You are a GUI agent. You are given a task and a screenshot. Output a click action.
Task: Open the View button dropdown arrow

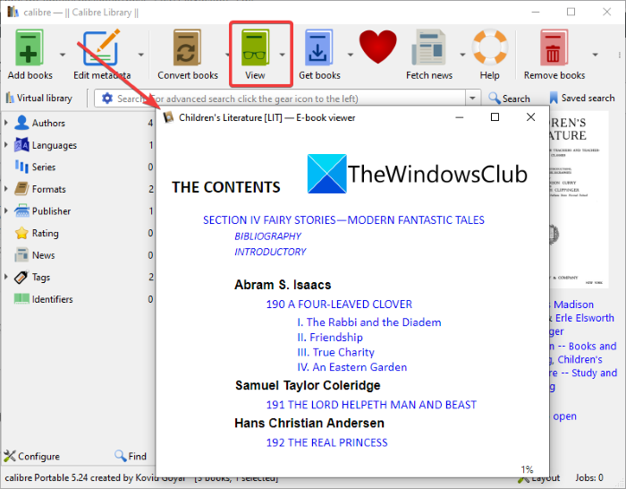tap(283, 54)
